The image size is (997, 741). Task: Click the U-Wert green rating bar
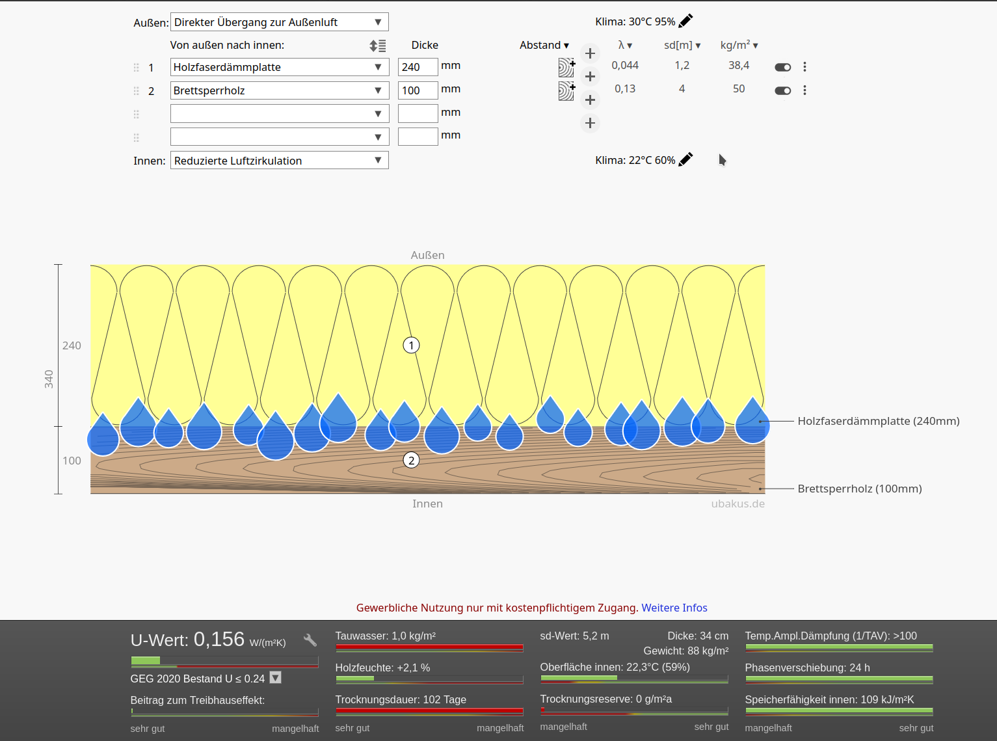click(x=146, y=661)
